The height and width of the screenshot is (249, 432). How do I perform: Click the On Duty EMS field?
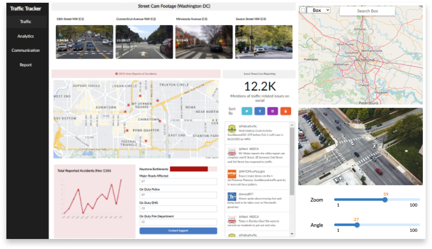click(178, 208)
